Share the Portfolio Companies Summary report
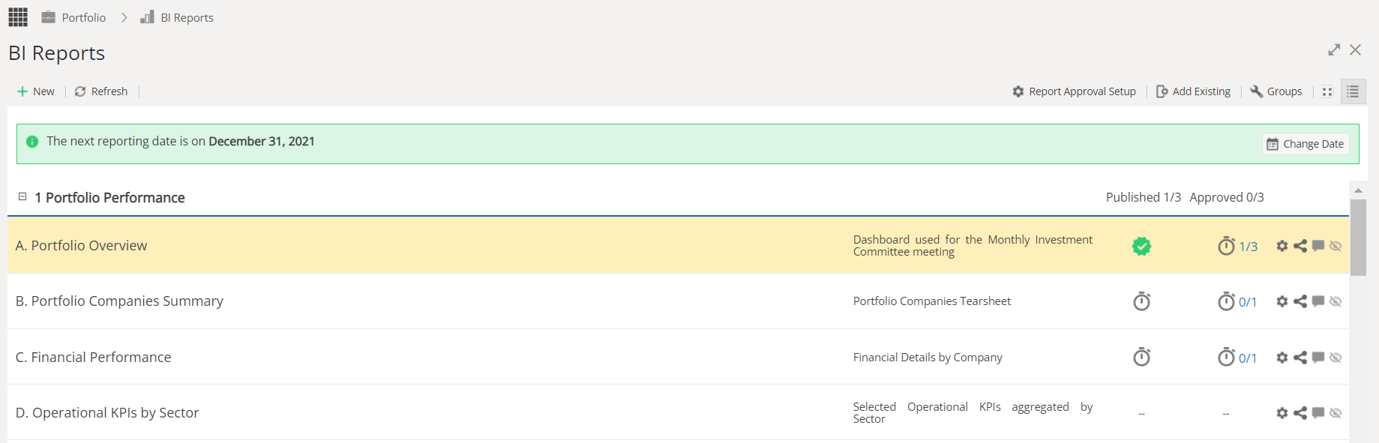The image size is (1379, 443). point(1300,301)
